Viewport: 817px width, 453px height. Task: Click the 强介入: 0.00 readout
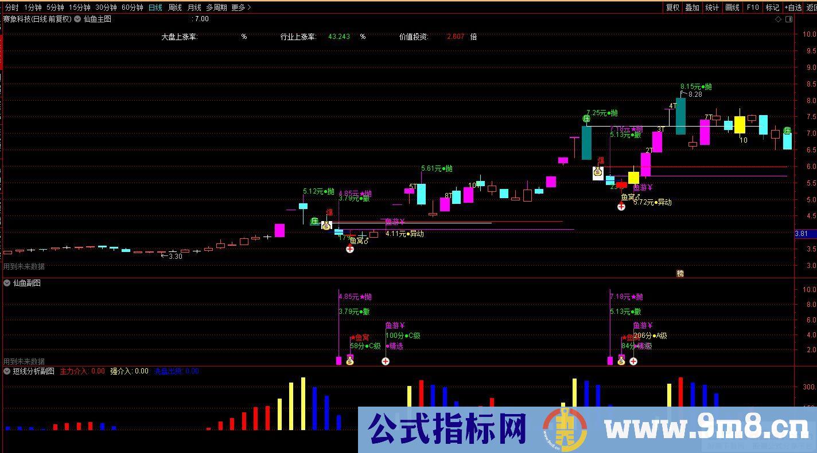click(129, 371)
